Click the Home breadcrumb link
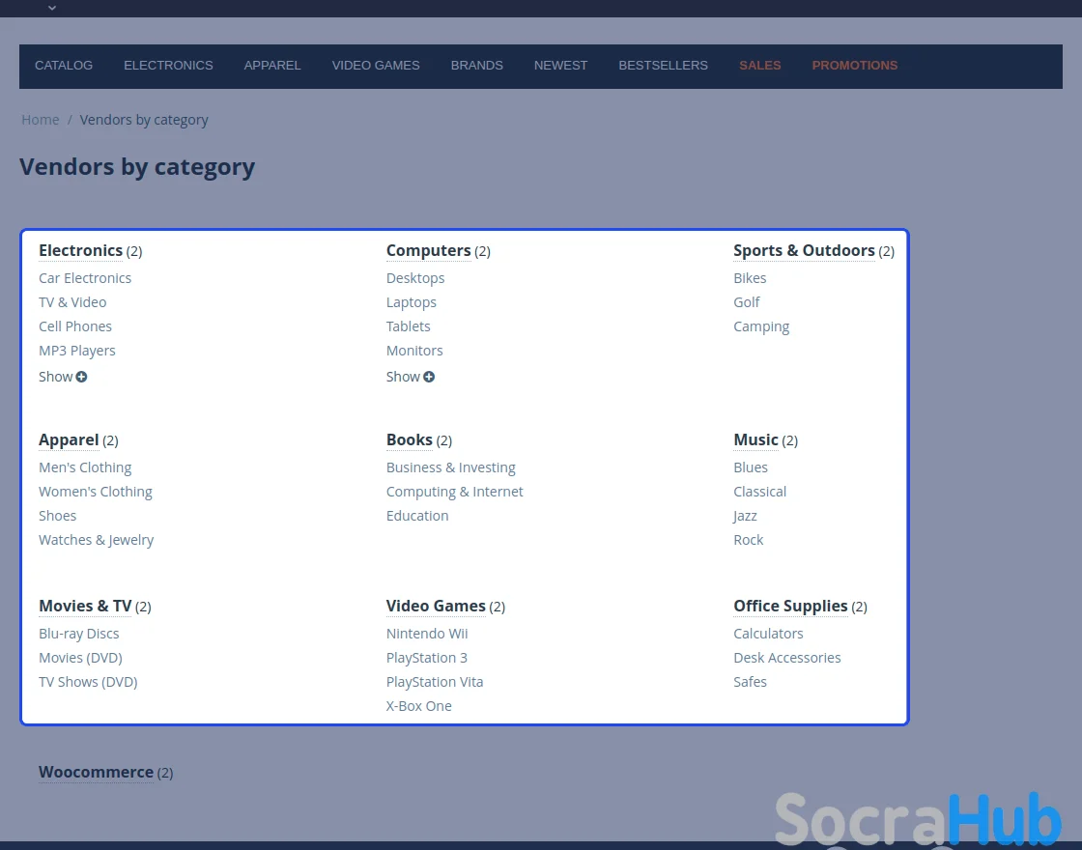1082x850 pixels. (41, 120)
